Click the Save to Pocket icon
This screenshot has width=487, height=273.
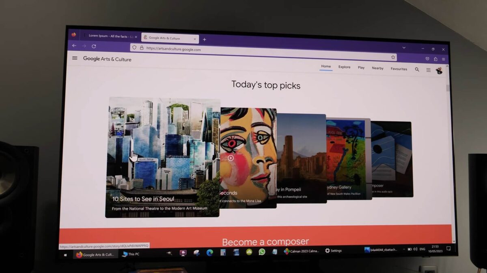coord(427,59)
